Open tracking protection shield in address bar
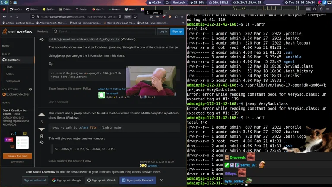Viewport: 332px width, 187px height. click(x=33, y=16)
